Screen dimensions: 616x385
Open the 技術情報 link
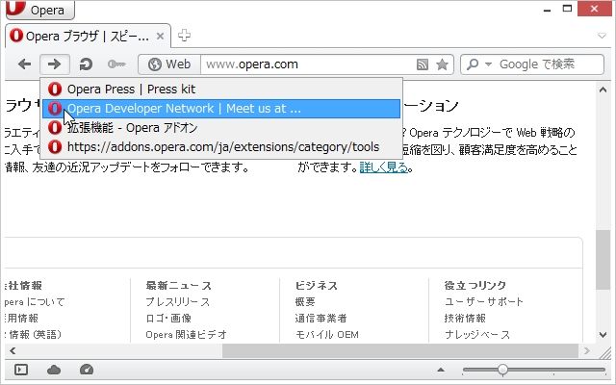coord(465,318)
